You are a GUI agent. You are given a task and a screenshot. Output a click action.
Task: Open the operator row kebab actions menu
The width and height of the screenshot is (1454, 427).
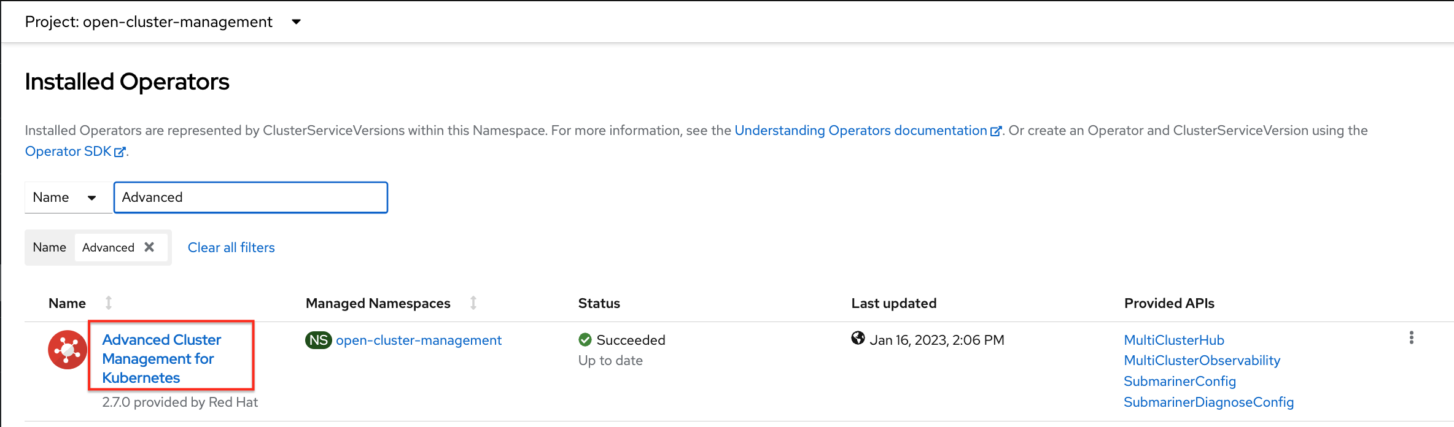pyautogui.click(x=1411, y=338)
